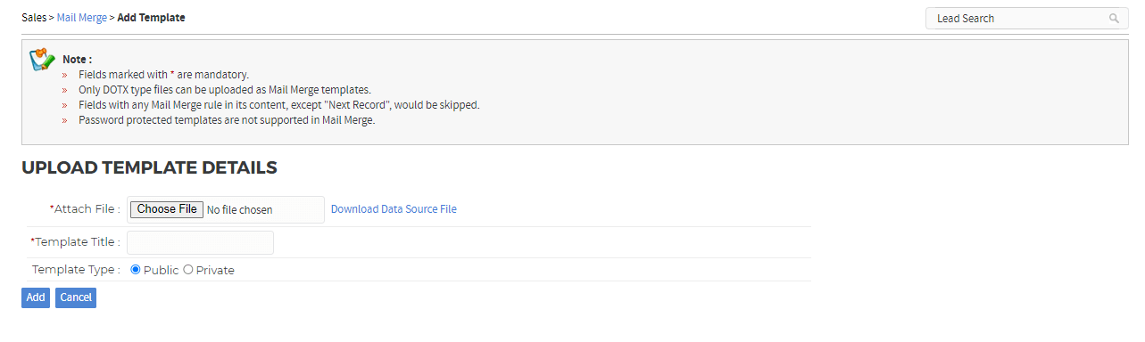
Task: Click the "No file chosen" text
Action: pyautogui.click(x=239, y=210)
